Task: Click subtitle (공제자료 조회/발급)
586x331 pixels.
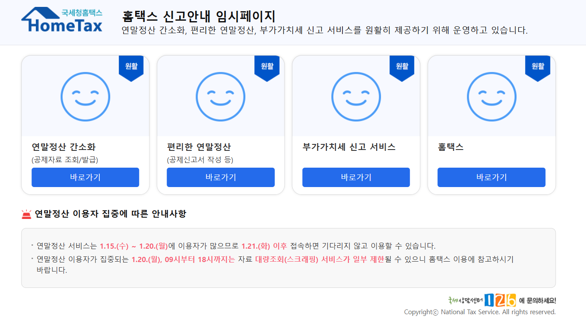Action: (x=65, y=160)
